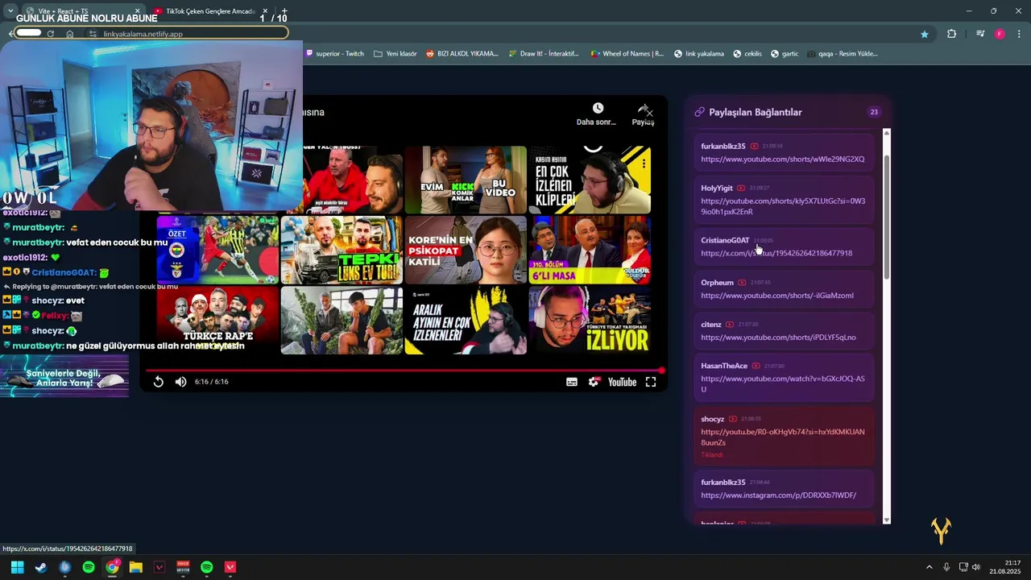This screenshot has height=580, width=1031.
Task: Toggle subtitles in the YouTube player
Action: point(572,382)
